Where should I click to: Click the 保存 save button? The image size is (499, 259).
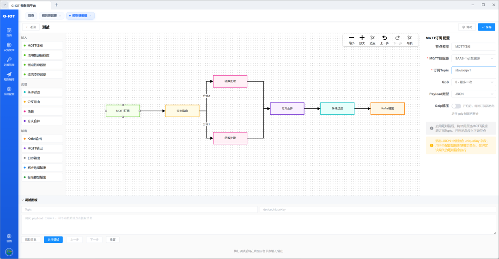(487, 27)
